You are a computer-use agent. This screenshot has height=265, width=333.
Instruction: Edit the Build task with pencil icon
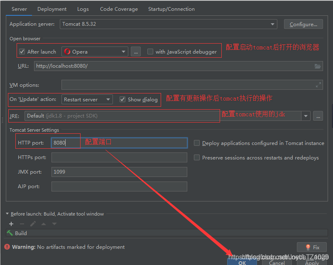click(x=33, y=224)
